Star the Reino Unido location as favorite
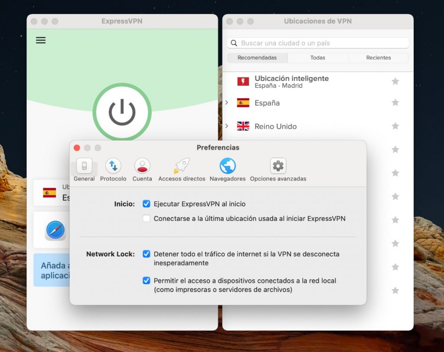The height and width of the screenshot is (352, 444). coord(395,126)
